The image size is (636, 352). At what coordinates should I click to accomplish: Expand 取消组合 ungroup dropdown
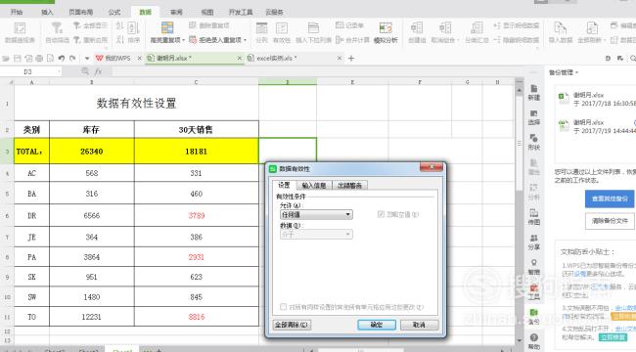coord(458,40)
